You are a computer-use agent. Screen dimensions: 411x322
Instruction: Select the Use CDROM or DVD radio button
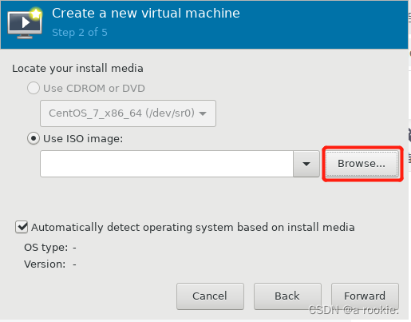(x=34, y=88)
